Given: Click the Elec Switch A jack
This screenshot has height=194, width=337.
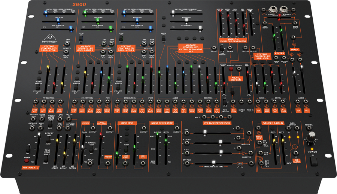Looking at the screenshot, I should [x=288, y=128].
